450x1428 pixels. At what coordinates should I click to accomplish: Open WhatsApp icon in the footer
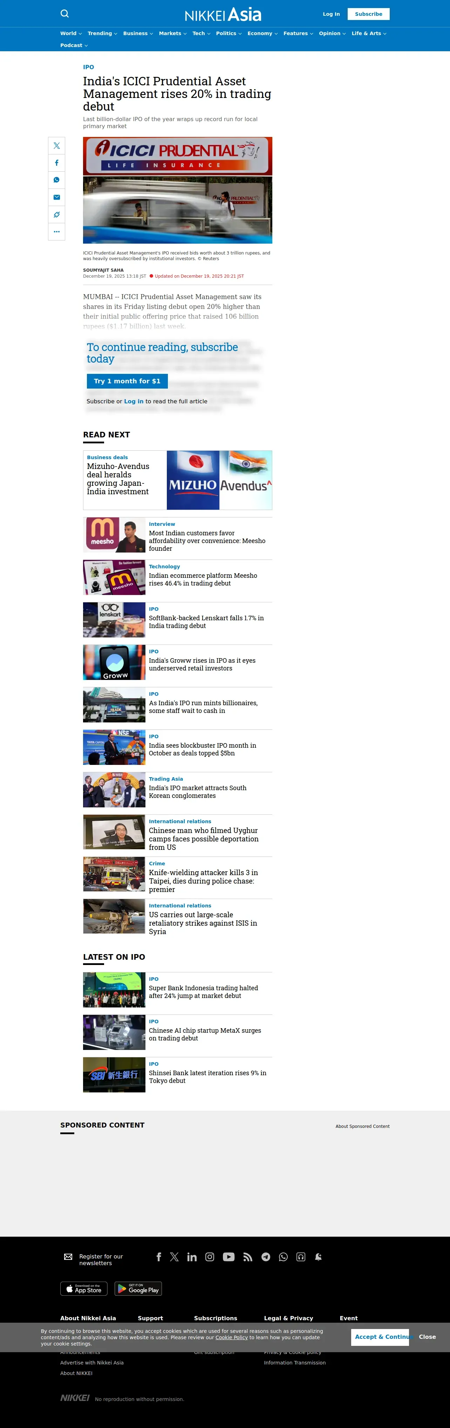pos(284,1257)
